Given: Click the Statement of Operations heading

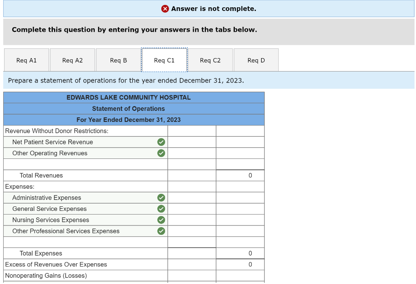Looking at the screenshot, I should (x=128, y=108).
